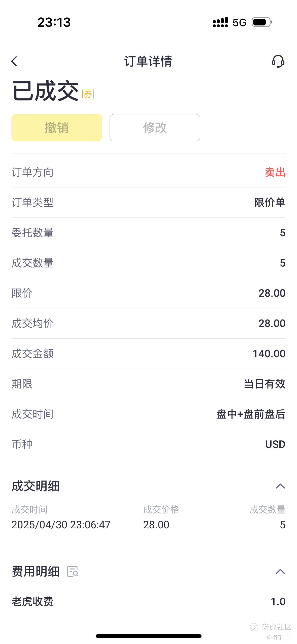Image resolution: width=297 pixels, height=644 pixels.
Task: Collapse the 成交明细 section
Action: pos(280,486)
